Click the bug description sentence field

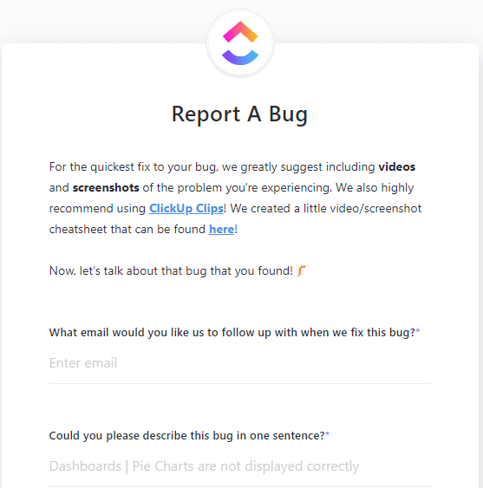pyautogui.click(x=240, y=466)
